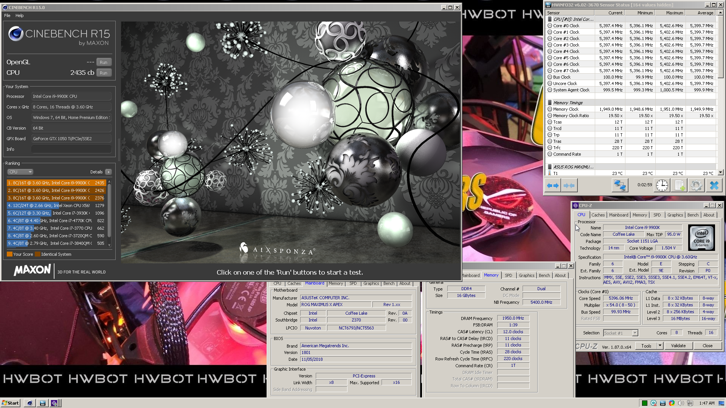The height and width of the screenshot is (408, 726).
Task: Click the HWiNFO scrollbar up arrow
Action: coord(720,13)
